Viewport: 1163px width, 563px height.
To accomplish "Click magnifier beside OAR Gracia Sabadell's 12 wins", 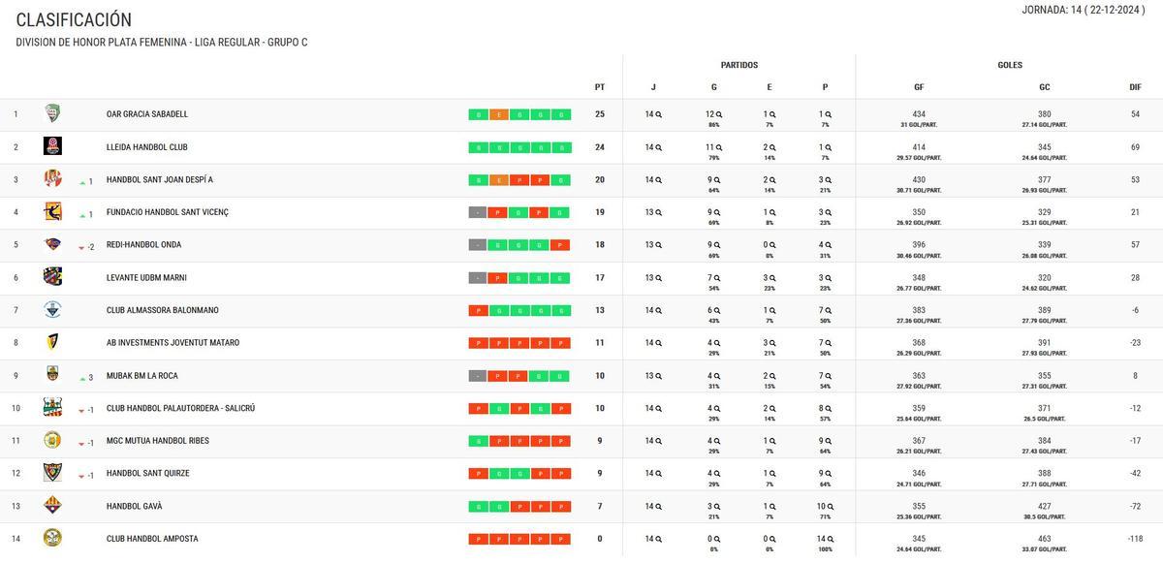I will click(x=719, y=114).
